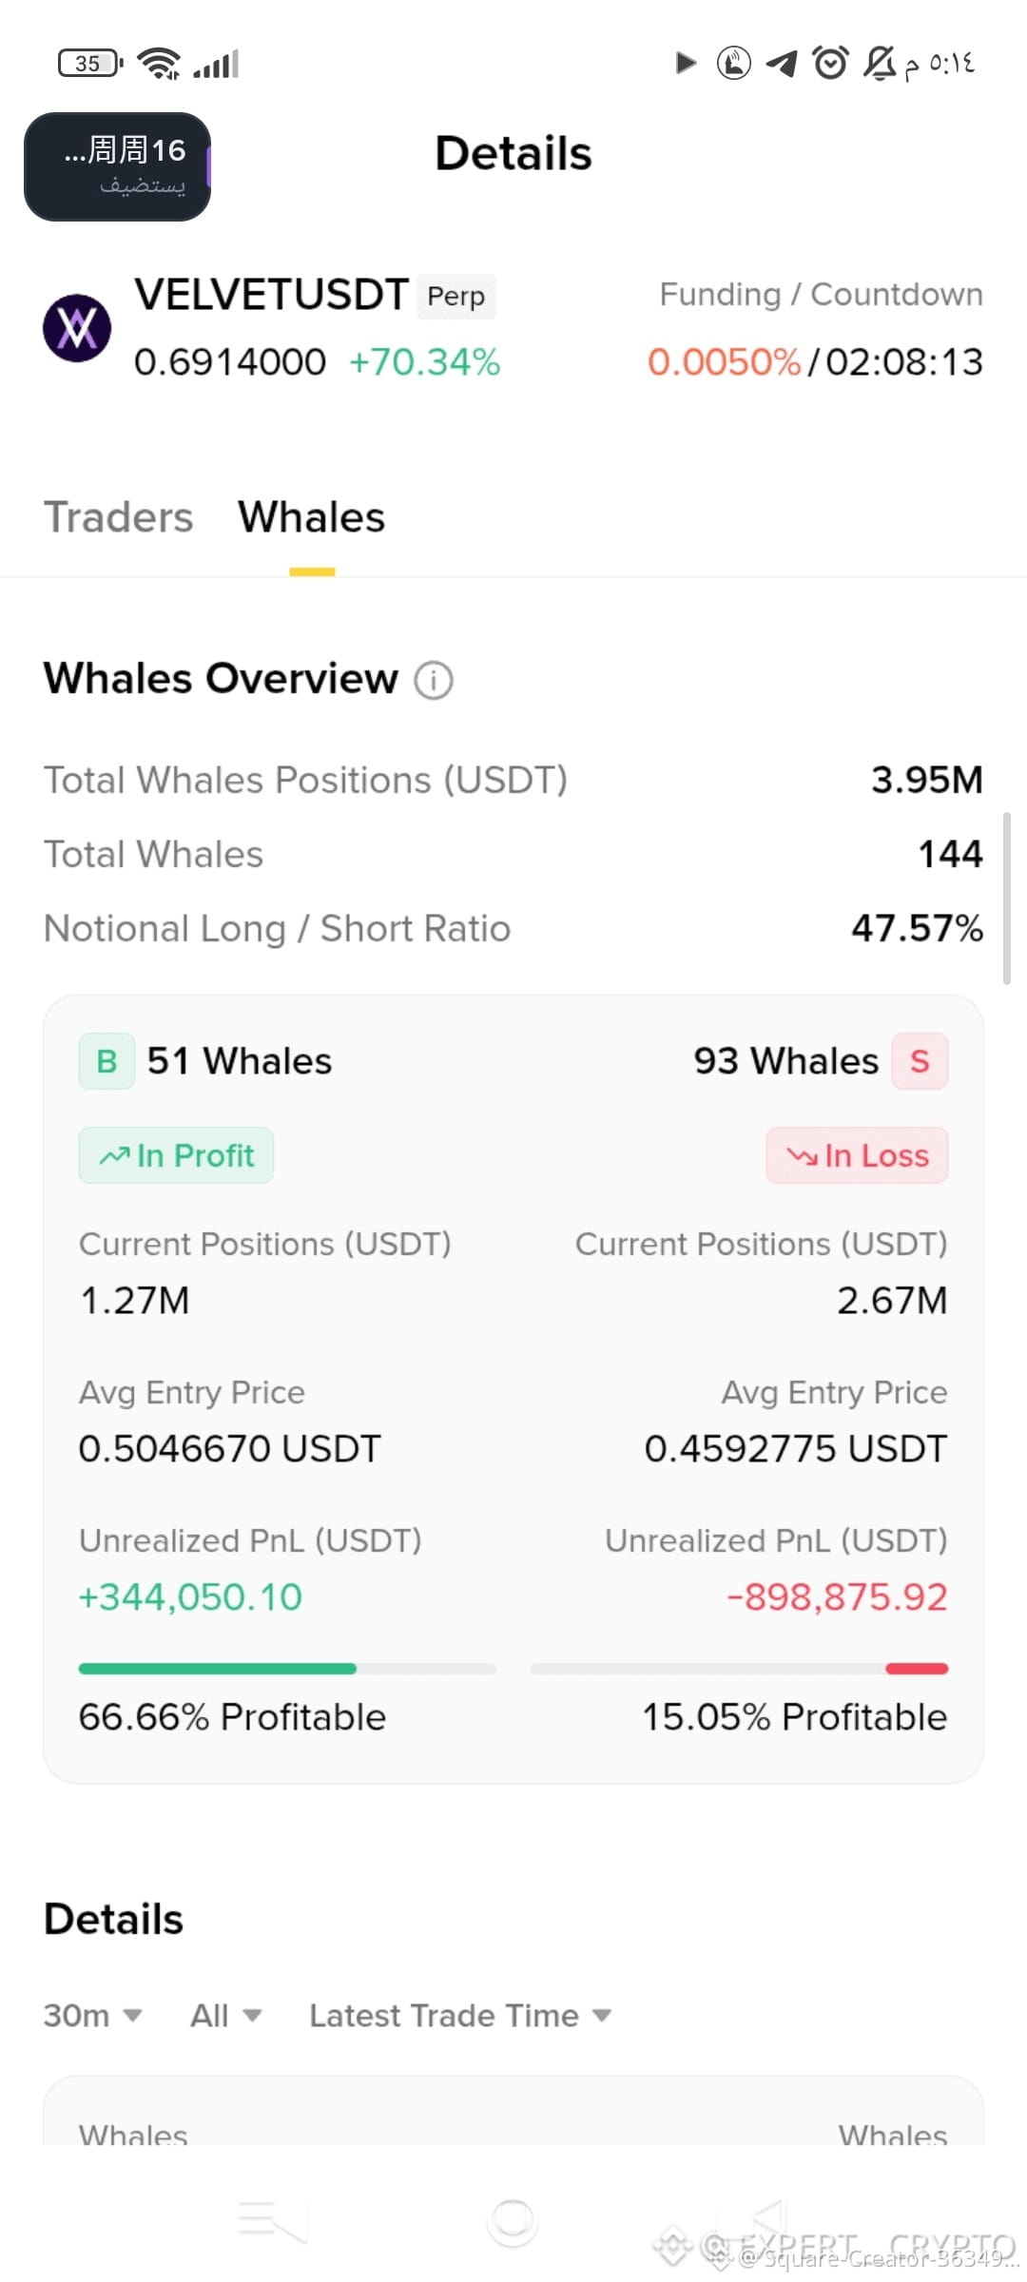Tap the alarm clock status icon
1027x2282 pixels.
coord(830,63)
